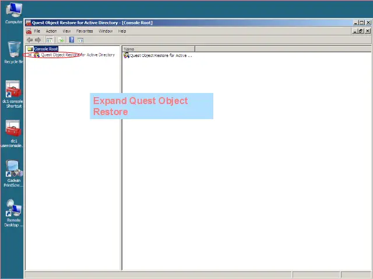Open the Help menu
Image resolution: width=373 pixels, height=279 pixels.
pyautogui.click(x=122, y=31)
